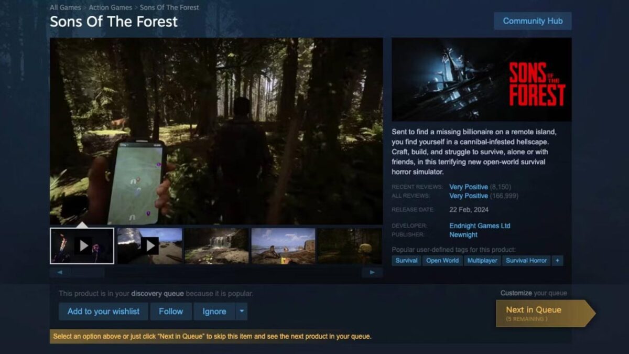
Task: Click Add to your wishlist
Action: 103,312
